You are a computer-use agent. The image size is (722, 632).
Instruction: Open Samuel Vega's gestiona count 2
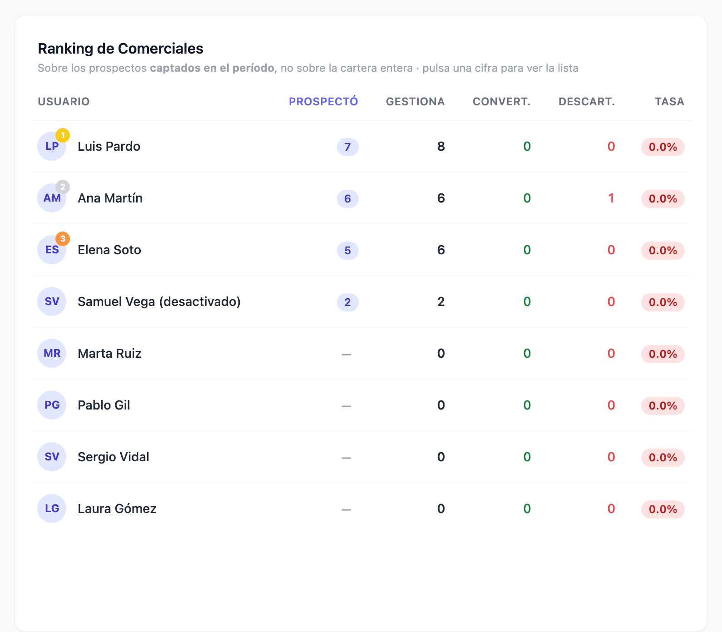click(441, 302)
